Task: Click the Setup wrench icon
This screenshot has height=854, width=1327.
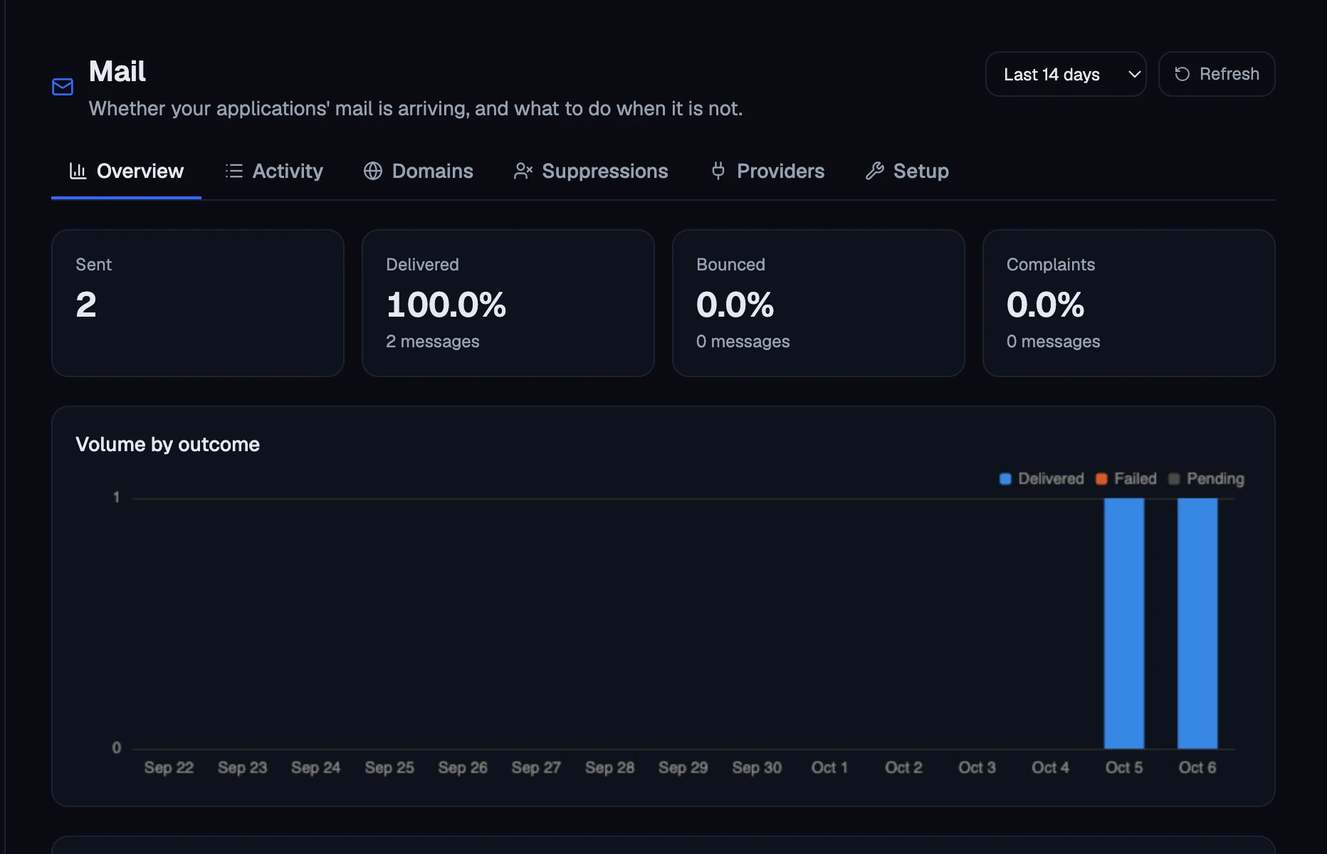Action: [x=875, y=171]
